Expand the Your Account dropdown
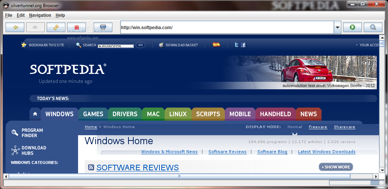The width and height of the screenshot is (388, 189). [367, 45]
